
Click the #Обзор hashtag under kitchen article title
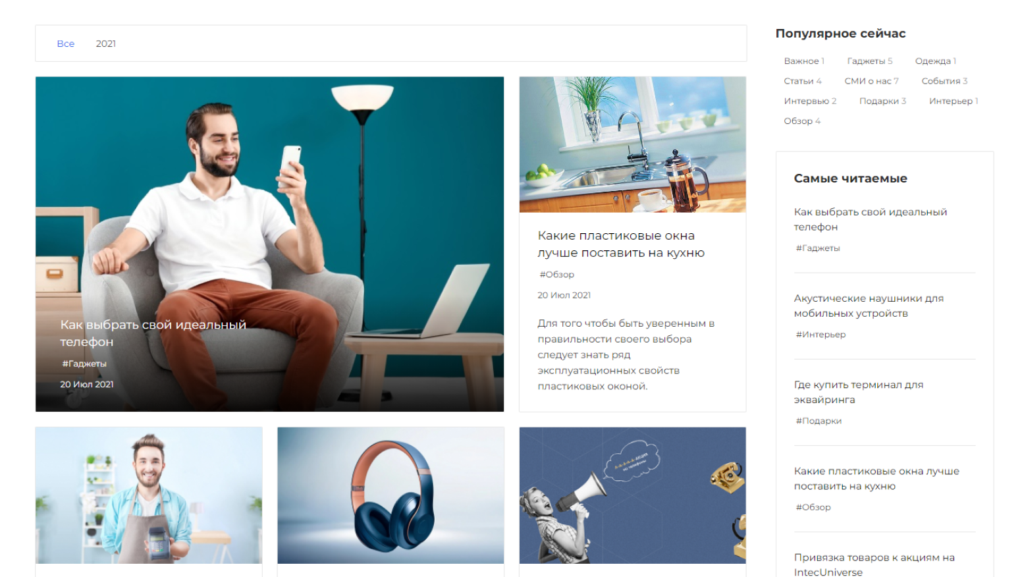pos(556,274)
